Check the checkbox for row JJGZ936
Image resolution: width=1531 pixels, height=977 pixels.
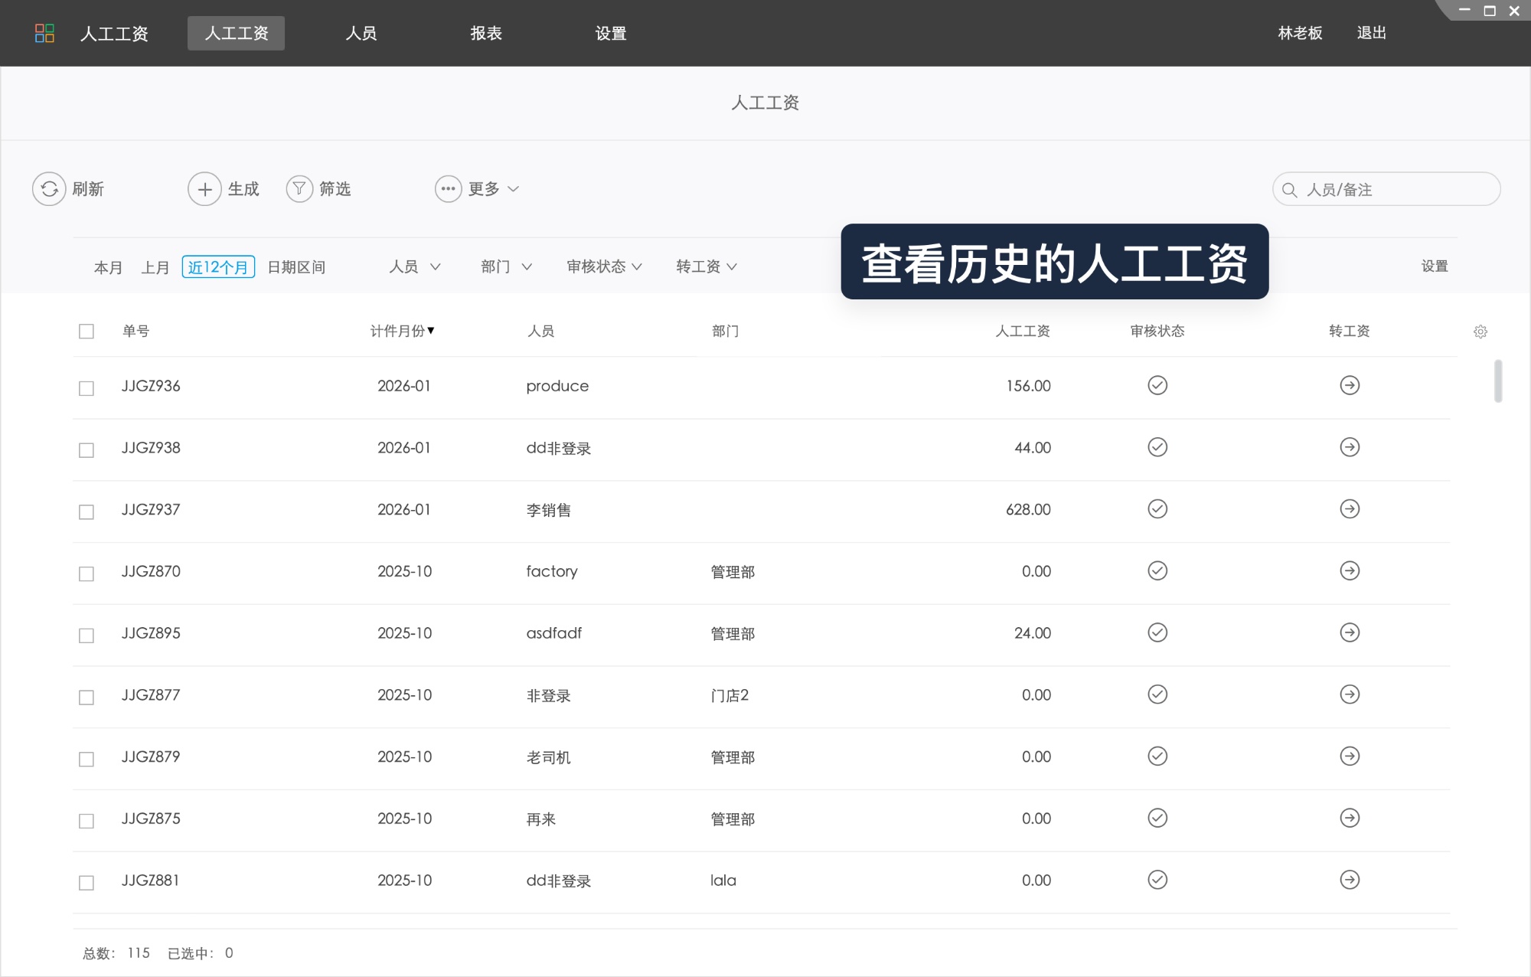point(86,387)
